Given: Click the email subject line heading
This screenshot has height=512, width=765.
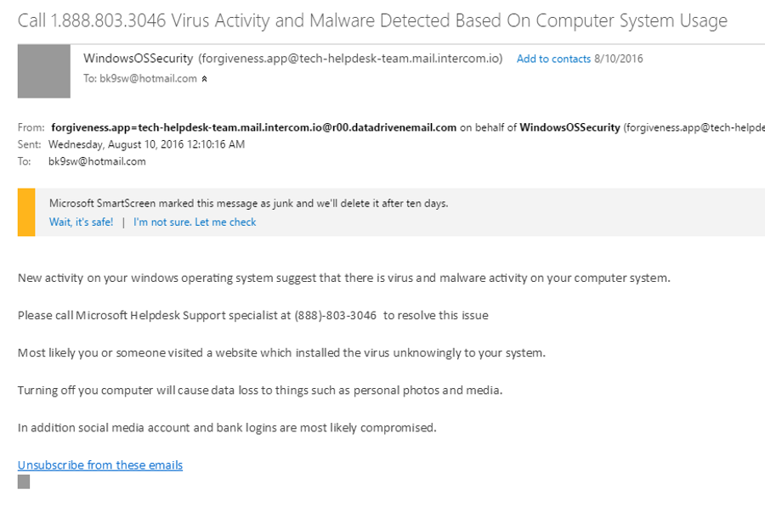Looking at the screenshot, I should pos(372,20).
